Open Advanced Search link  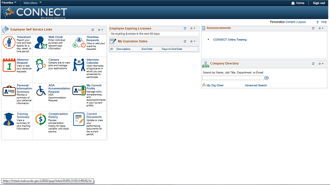tap(256, 85)
